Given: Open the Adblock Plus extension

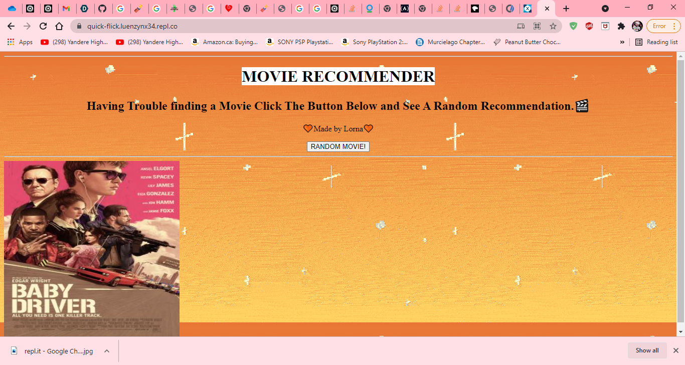Looking at the screenshot, I should click(x=589, y=26).
